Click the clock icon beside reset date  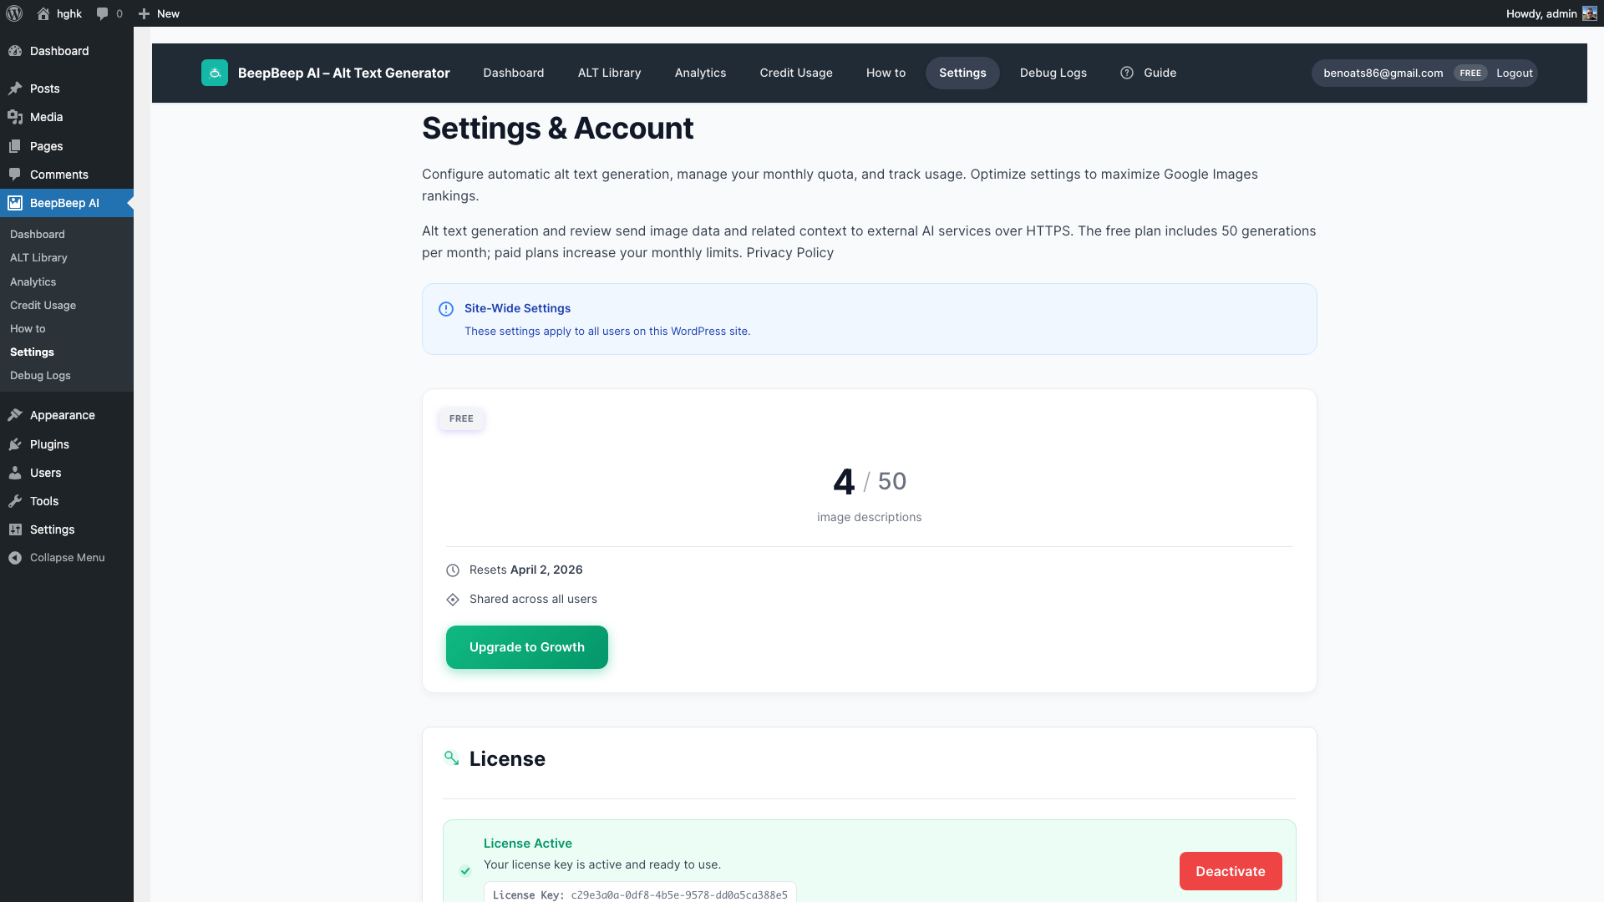pos(453,570)
